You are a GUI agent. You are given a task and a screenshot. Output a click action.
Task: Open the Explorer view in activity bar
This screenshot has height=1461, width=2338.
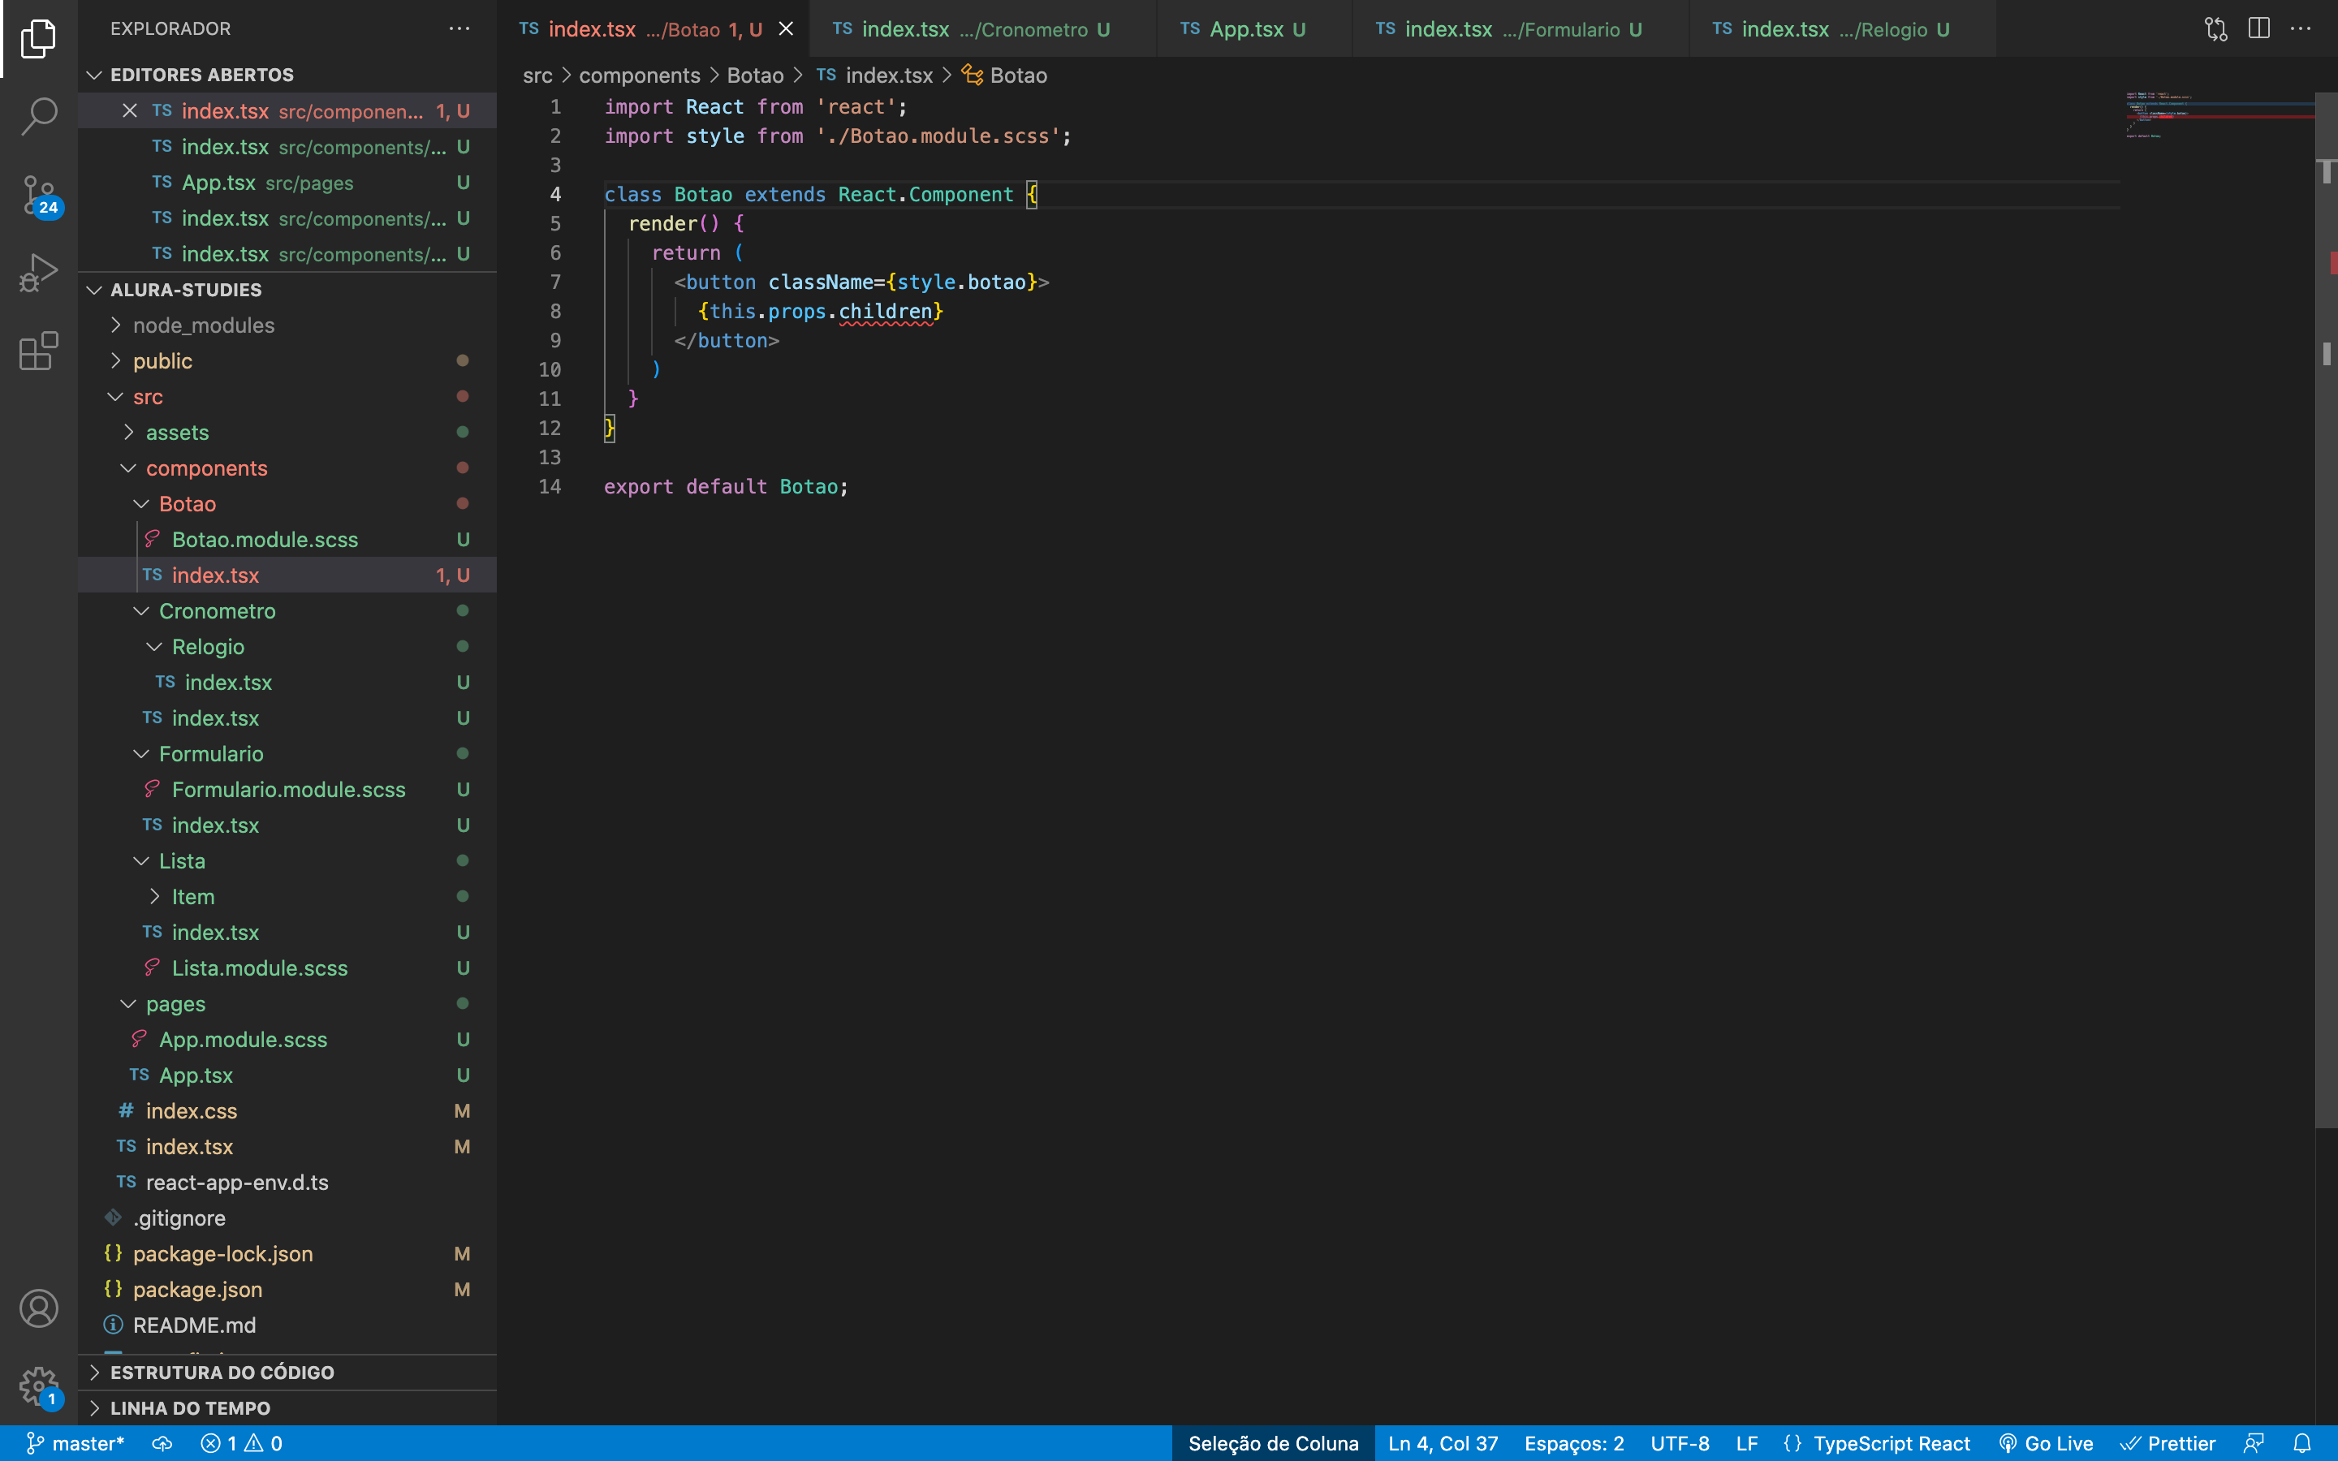pyautogui.click(x=39, y=39)
